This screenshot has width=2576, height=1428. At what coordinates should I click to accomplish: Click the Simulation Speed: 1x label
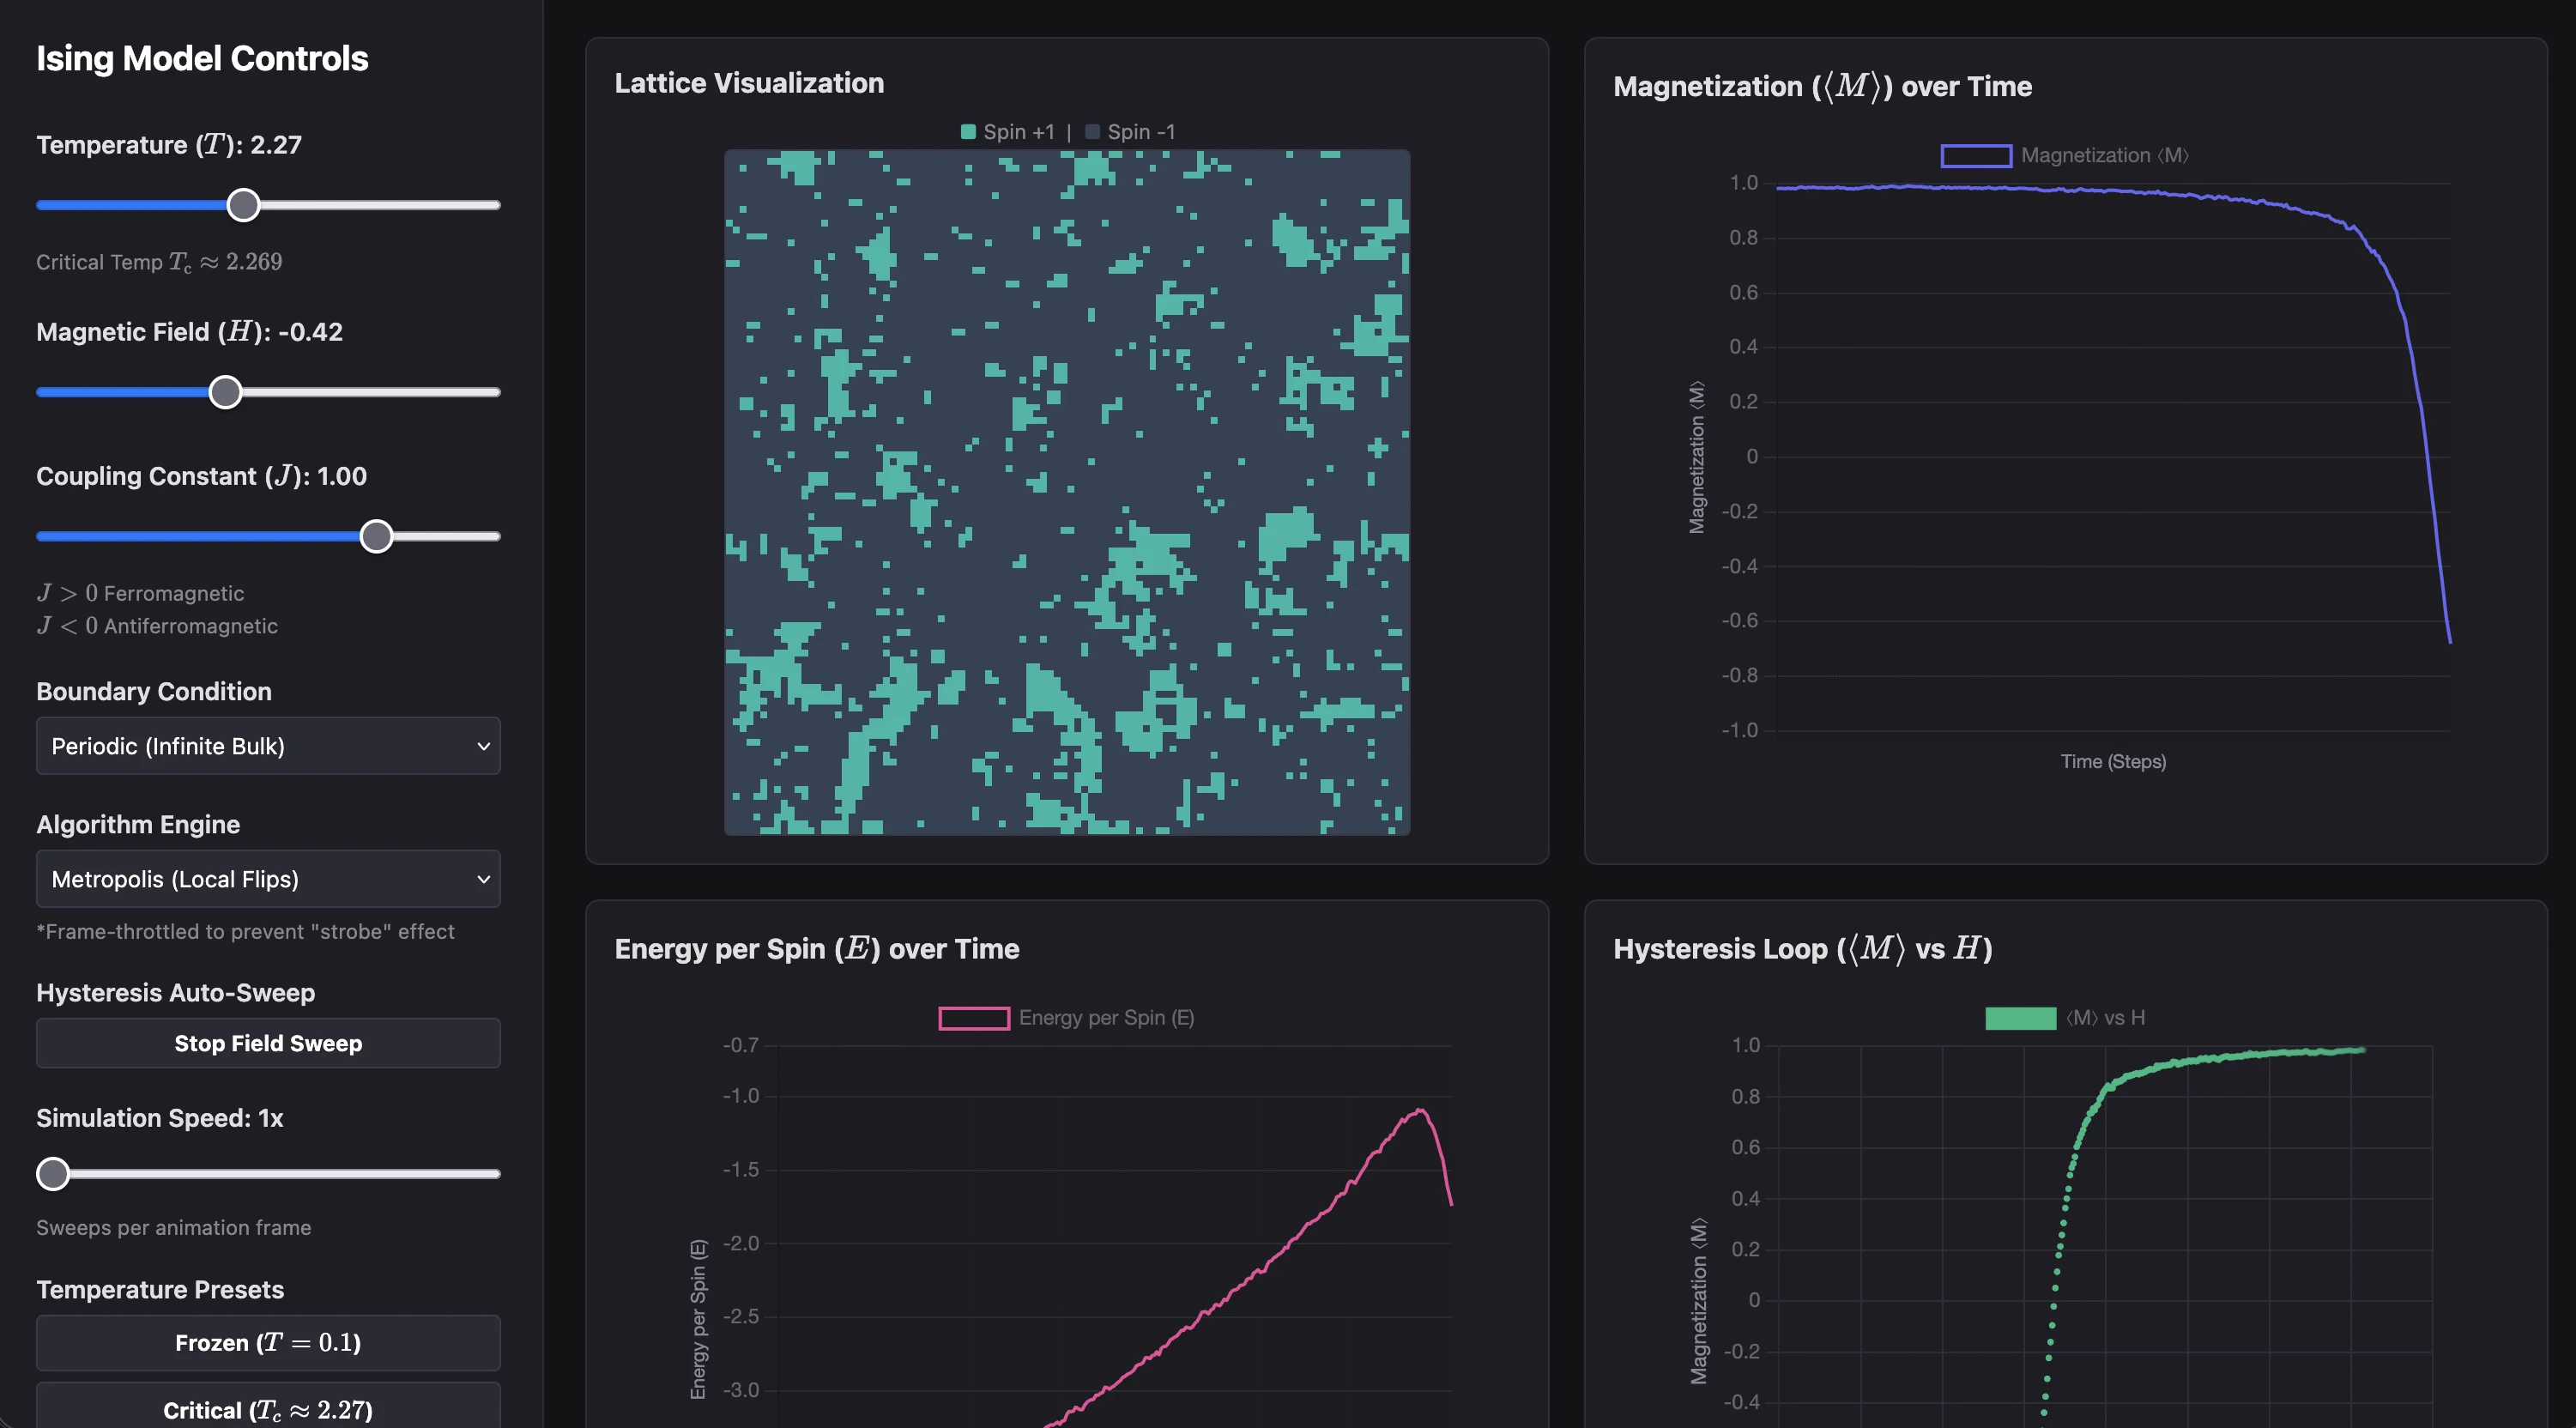(x=160, y=1118)
